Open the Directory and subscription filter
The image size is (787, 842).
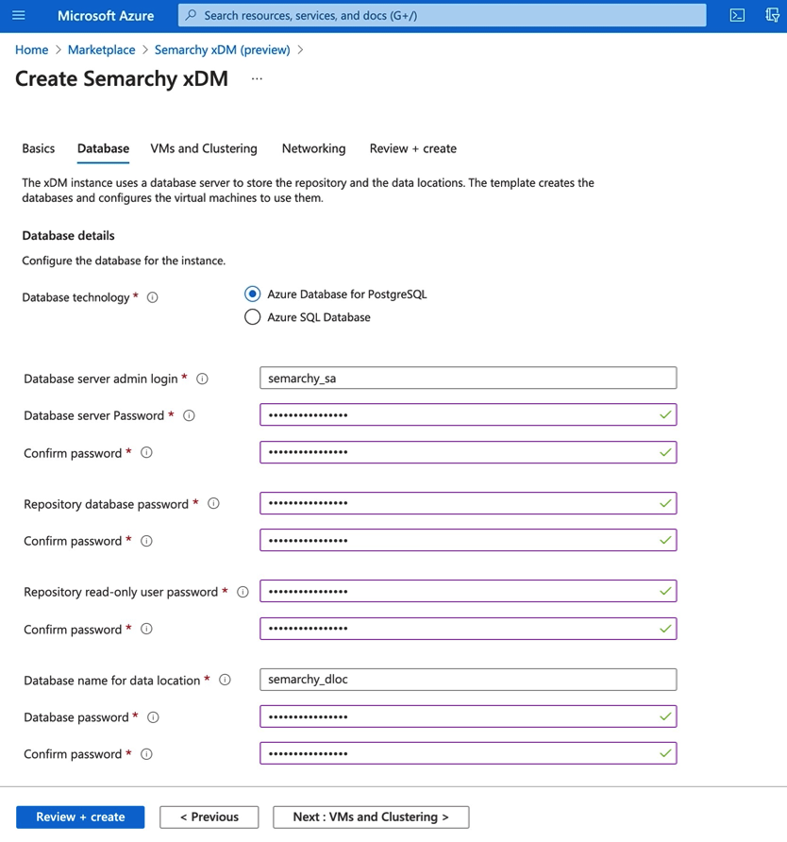[772, 15]
